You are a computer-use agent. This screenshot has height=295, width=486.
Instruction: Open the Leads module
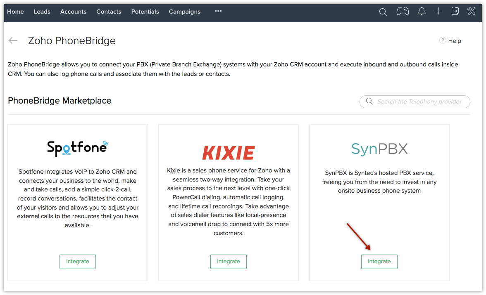[42, 12]
